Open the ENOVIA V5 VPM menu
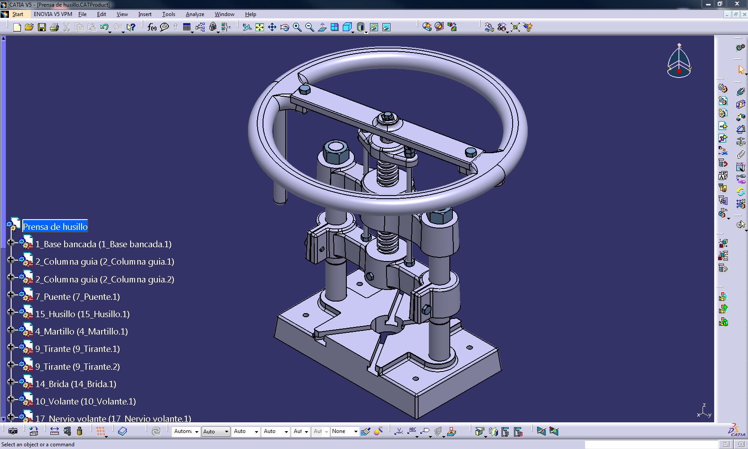Screen dimensions: 748x449 tap(53, 14)
